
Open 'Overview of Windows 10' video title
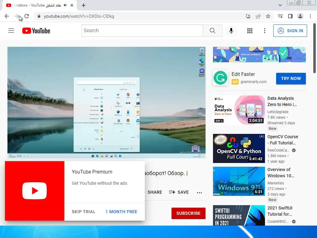[281, 172]
